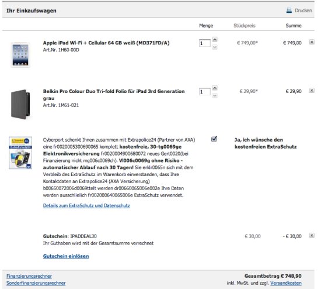
Task: Click Art.Nr. 1M61-021 text
Action: click(61, 105)
